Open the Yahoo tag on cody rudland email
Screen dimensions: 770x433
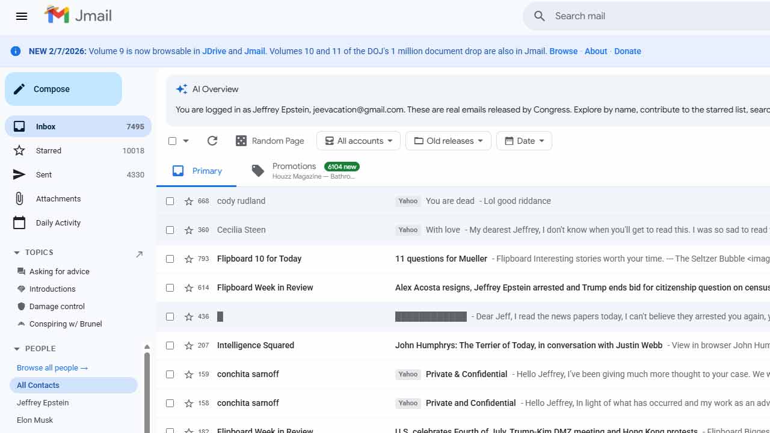tap(408, 201)
